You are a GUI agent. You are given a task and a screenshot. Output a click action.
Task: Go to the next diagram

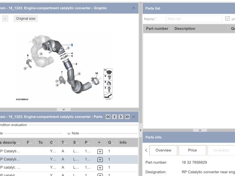tap(120, 117)
